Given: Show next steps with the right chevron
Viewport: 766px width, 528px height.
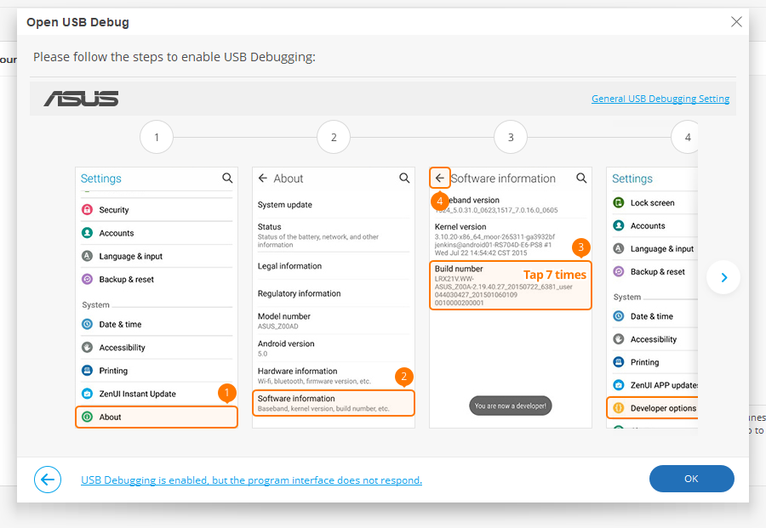Looking at the screenshot, I should click(723, 278).
